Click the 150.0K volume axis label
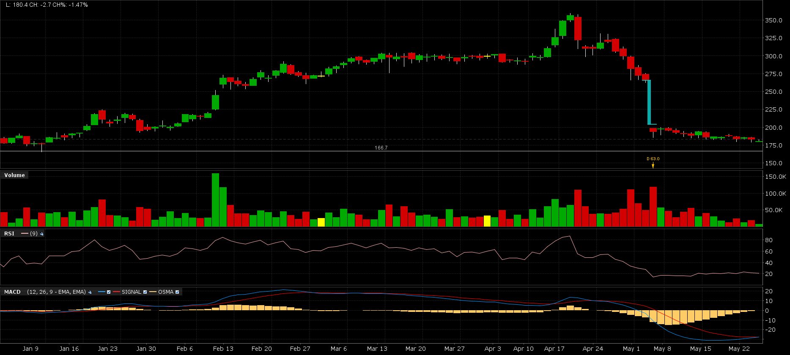Screen dimensions: 790x355 [776, 177]
